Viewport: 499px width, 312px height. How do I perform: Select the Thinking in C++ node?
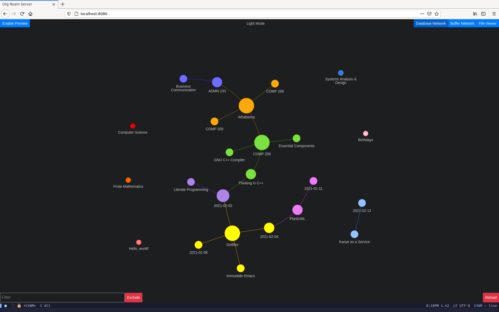click(251, 174)
